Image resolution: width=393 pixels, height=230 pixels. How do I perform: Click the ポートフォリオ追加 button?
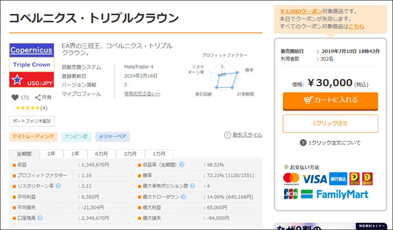point(32,121)
